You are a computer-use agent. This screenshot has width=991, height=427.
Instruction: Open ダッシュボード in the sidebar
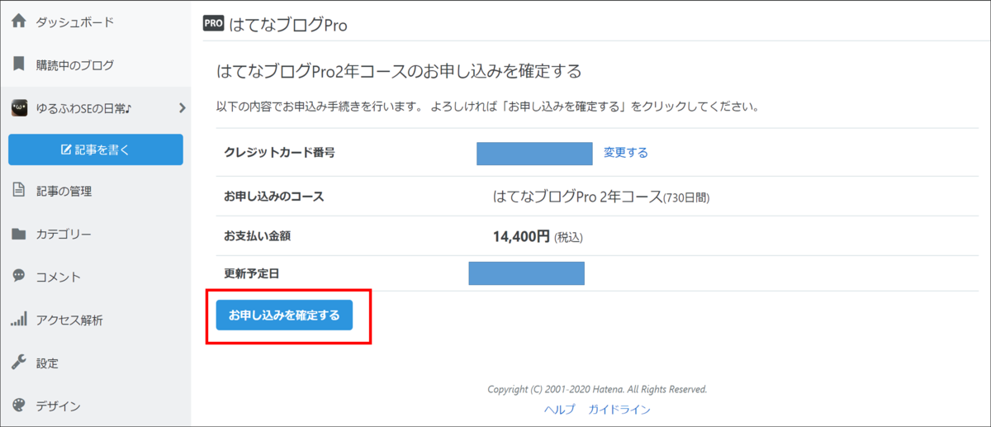click(x=75, y=22)
